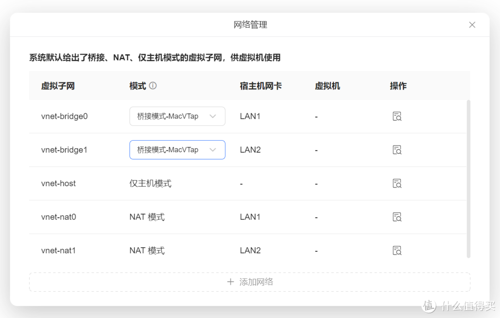Click the 虚拟机 column header
Screen dimensions: 500x318
pos(327,86)
